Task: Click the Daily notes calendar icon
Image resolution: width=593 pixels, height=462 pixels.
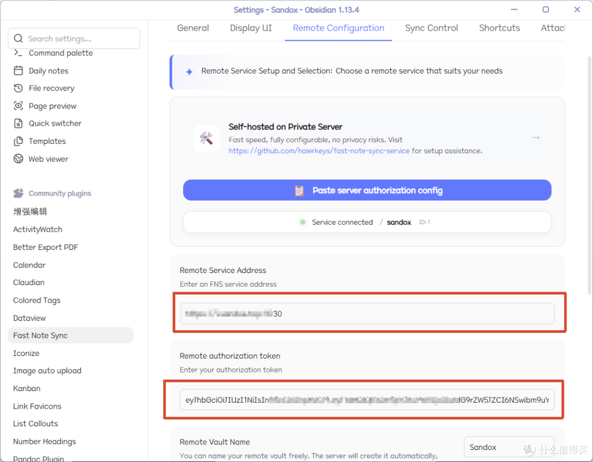Action: coord(18,71)
